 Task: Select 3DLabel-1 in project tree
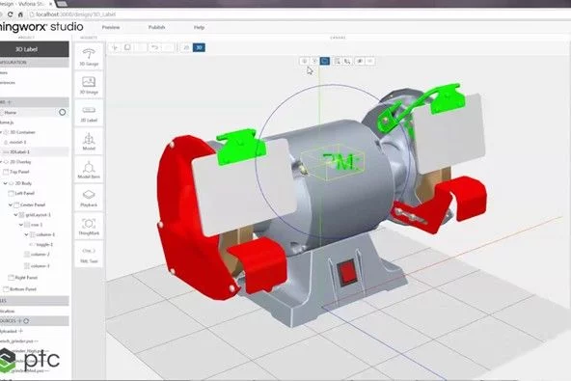34,151
